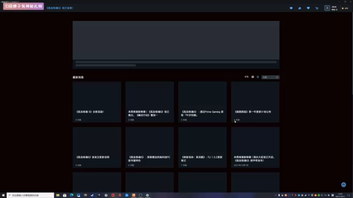Click the 《孤岛惊魂6》现已发售 banner link
This screenshot has width=353, height=198.
[60, 8]
